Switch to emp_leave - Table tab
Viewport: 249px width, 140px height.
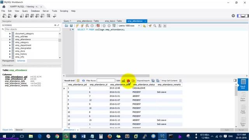point(113,21)
